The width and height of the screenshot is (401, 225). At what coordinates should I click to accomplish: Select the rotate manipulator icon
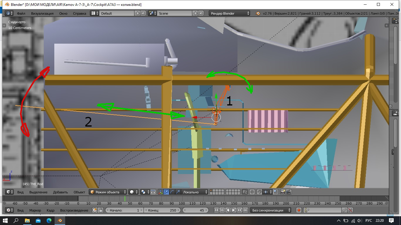(172, 192)
